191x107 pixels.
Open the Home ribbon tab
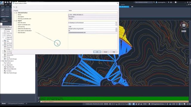(3, 7)
